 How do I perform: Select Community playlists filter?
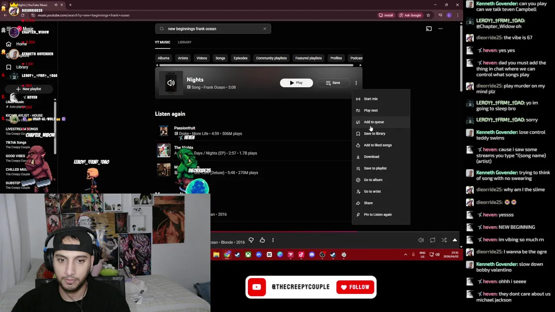click(271, 58)
